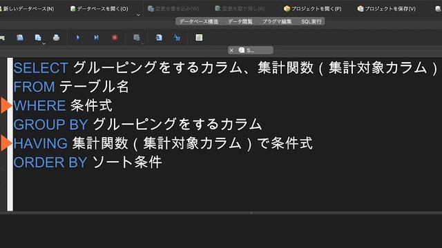Stop execution with the red X icon
This screenshot has width=442, height=248.
[x=115, y=37]
